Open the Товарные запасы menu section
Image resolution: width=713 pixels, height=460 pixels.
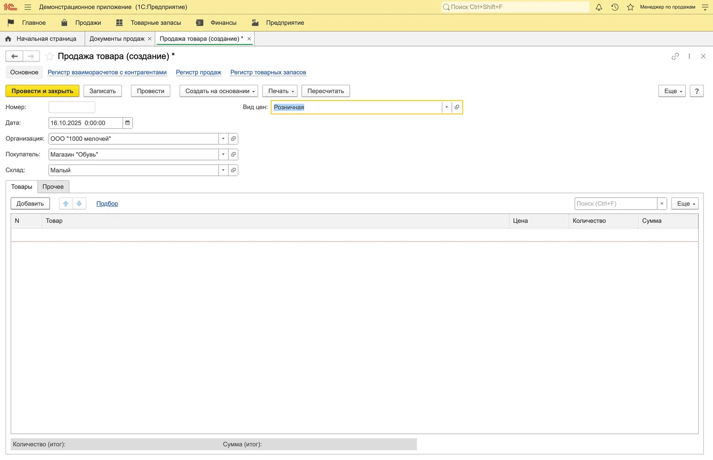pos(155,23)
